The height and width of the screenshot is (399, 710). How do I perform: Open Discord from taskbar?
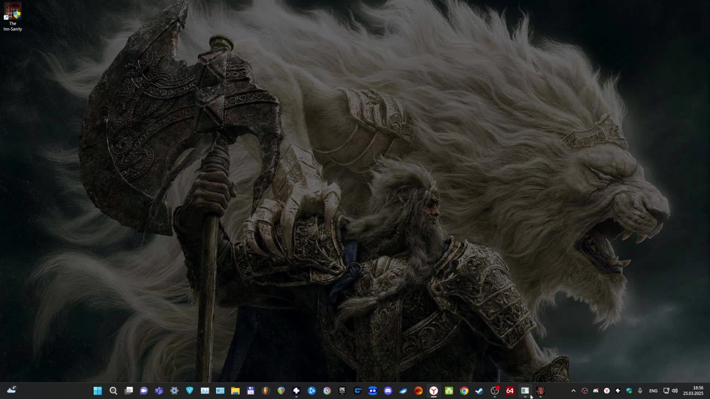pos(388,391)
